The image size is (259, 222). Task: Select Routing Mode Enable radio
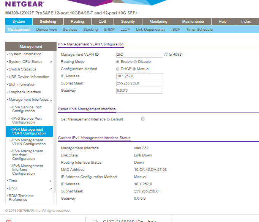coord(118,62)
